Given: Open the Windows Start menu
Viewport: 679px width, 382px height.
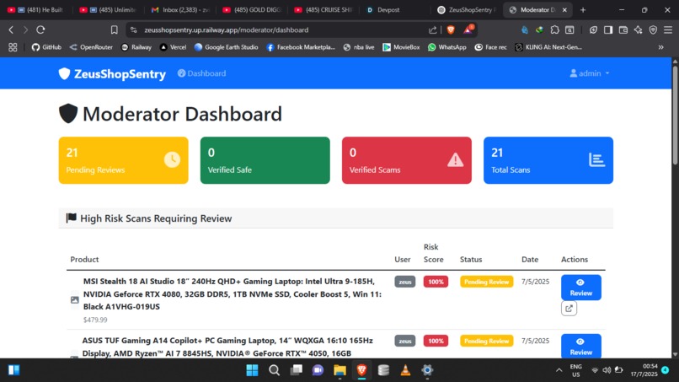Looking at the screenshot, I should [252, 370].
